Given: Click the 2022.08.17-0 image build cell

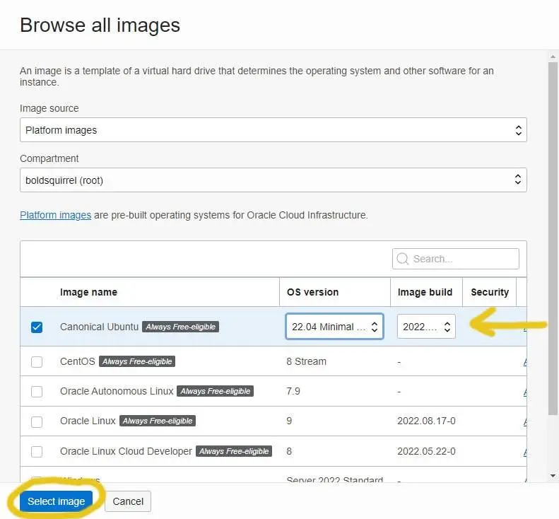Looking at the screenshot, I should [x=426, y=421].
